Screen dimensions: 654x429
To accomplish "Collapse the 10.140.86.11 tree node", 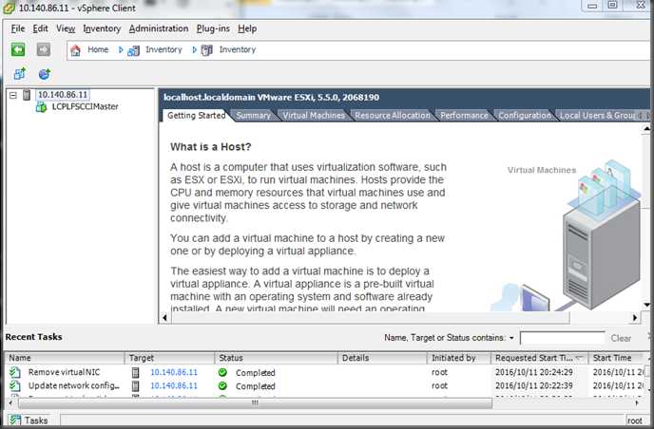I will pyautogui.click(x=13, y=95).
